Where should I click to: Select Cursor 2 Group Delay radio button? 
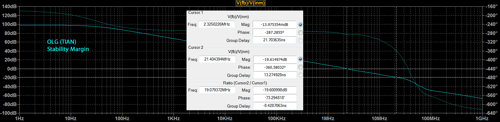(x=300, y=75)
